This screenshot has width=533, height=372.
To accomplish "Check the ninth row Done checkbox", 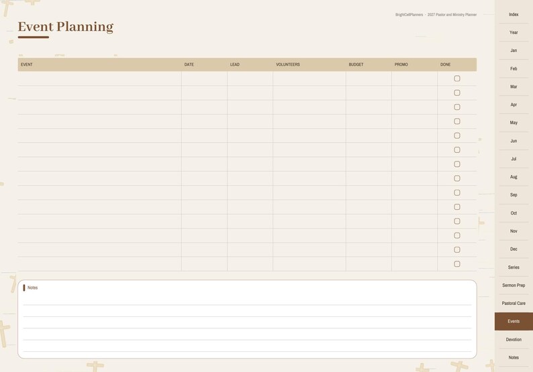I will [x=457, y=192].
